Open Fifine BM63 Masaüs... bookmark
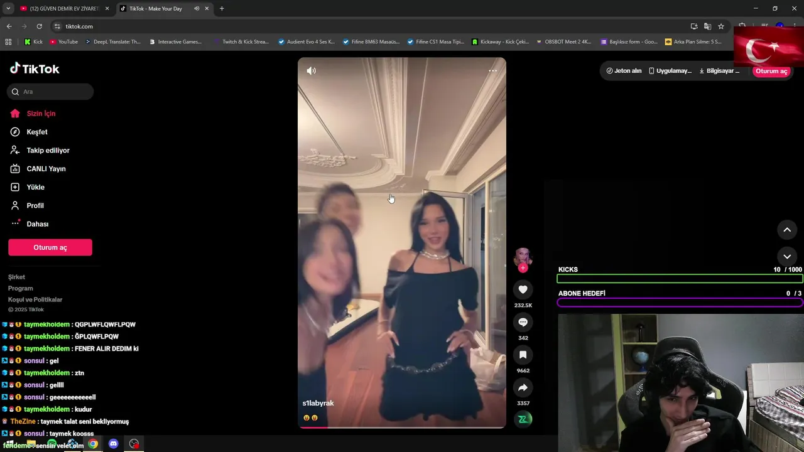 coord(371,42)
